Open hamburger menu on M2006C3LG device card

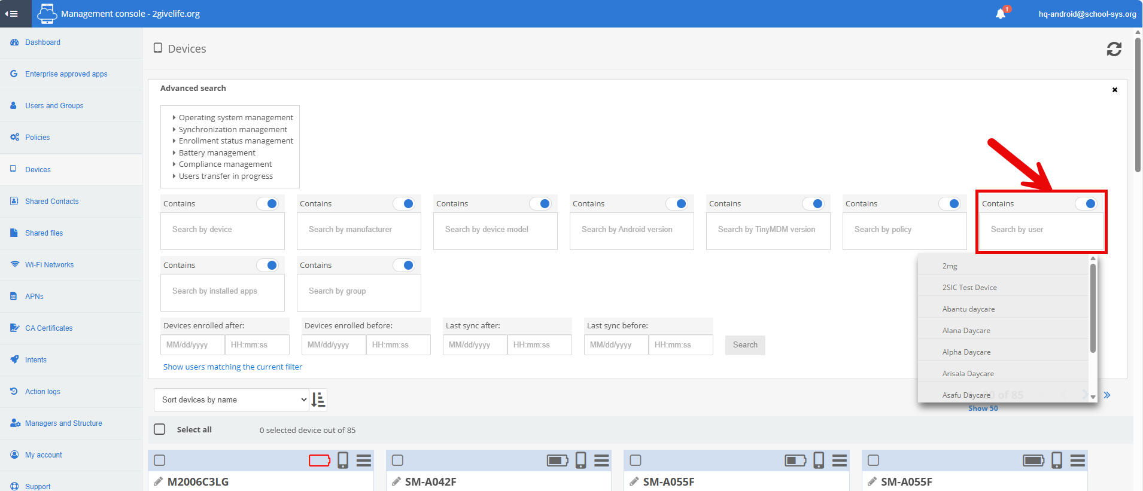pos(363,460)
